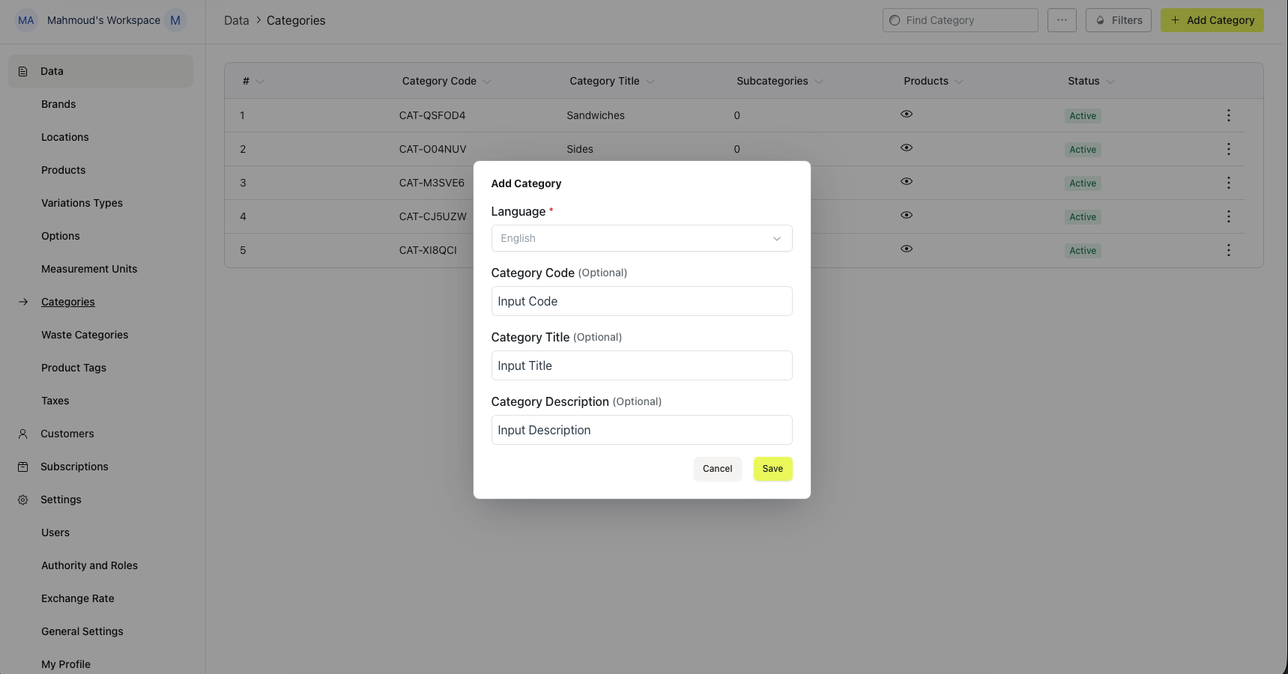Image resolution: width=1288 pixels, height=674 pixels.
Task: Click the Subscriptions calendar icon in the sidebar
Action: click(23, 467)
